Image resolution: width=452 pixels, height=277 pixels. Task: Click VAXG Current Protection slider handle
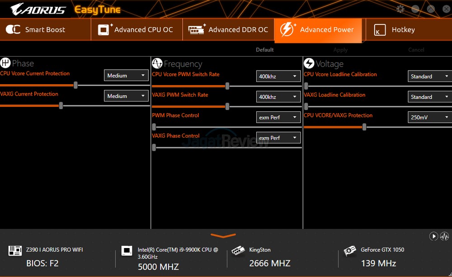tap(61, 105)
